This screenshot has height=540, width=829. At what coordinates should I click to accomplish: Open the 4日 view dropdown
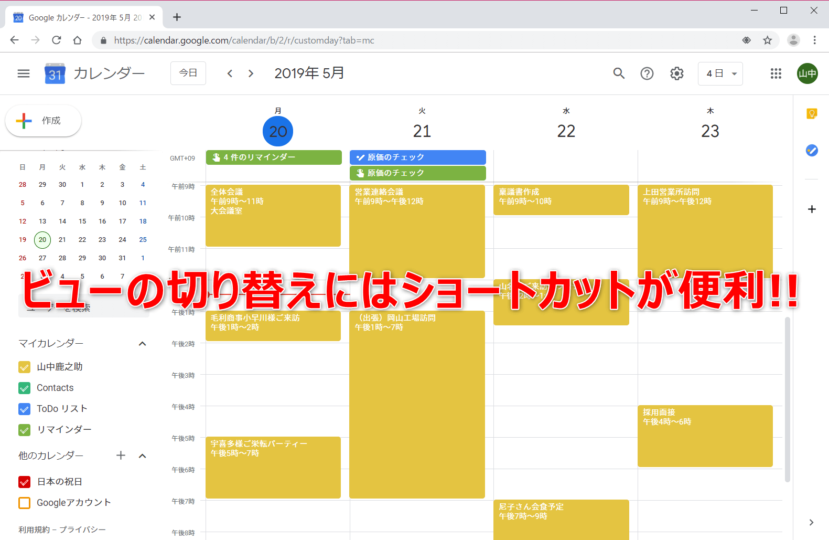pos(720,73)
